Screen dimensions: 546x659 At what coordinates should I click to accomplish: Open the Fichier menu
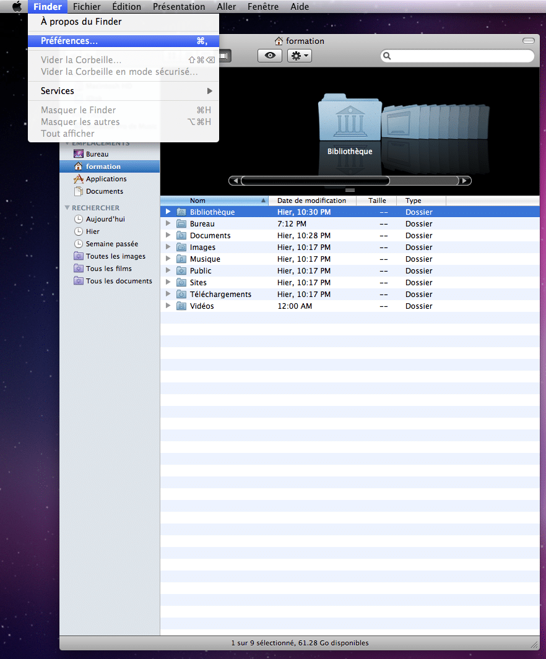pyautogui.click(x=87, y=6)
